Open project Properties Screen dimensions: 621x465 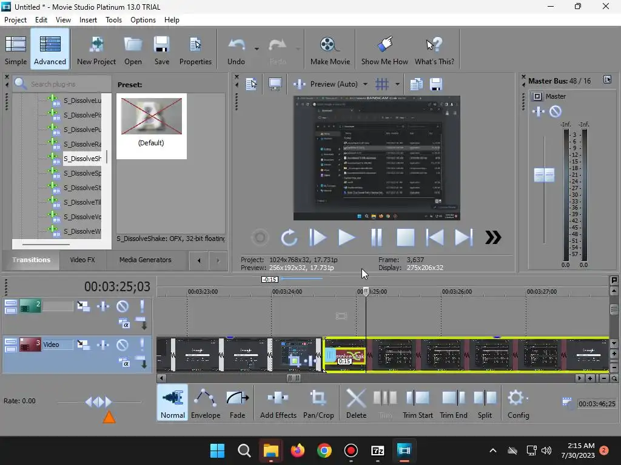(x=195, y=50)
